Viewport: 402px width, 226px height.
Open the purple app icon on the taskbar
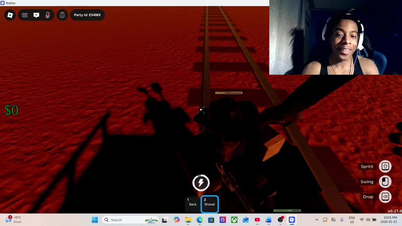223,220
